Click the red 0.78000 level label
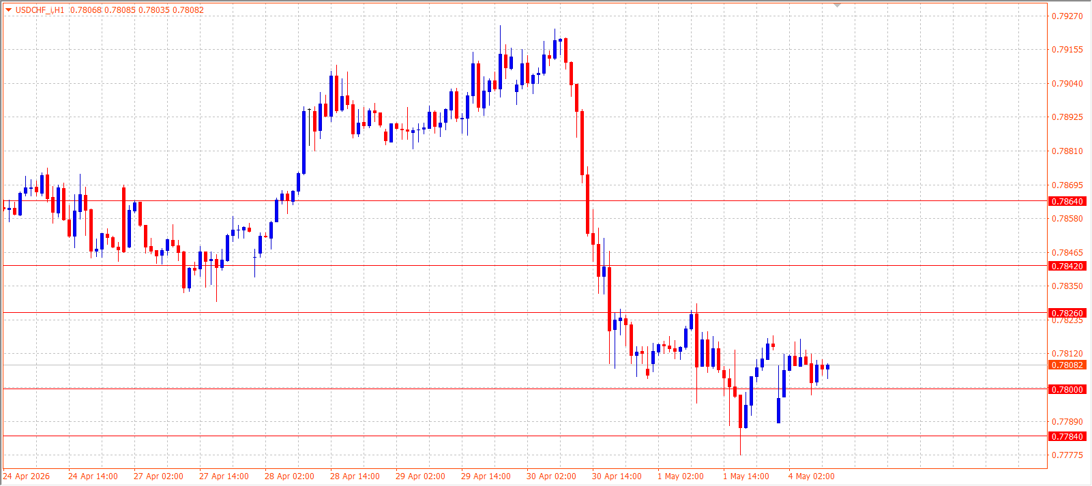1092x486 pixels. pos(1067,390)
